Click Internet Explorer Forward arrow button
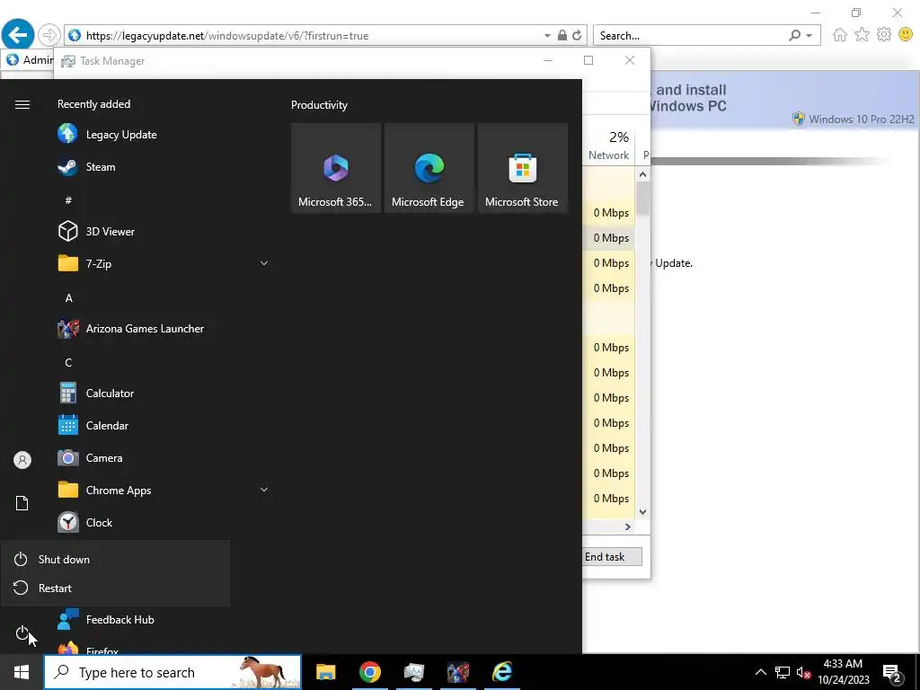 (x=49, y=35)
